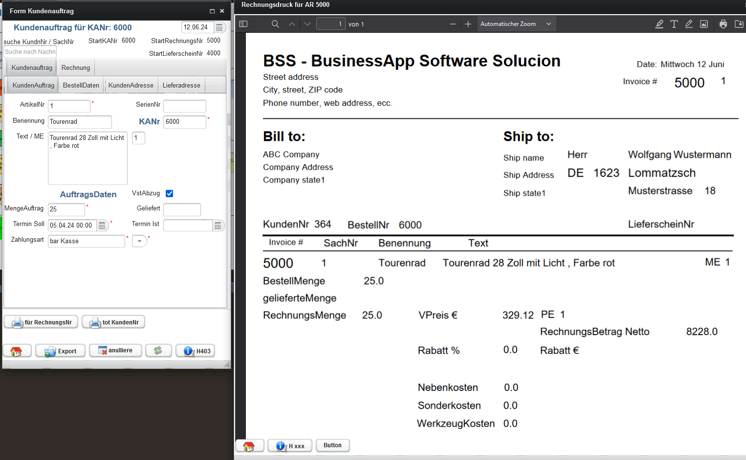Click home icon button in Kundenauftrag form
This screenshot has height=460, width=746.
click(x=17, y=351)
